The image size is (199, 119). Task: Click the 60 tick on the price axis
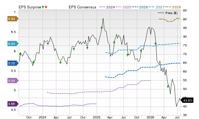[x=185, y=72]
